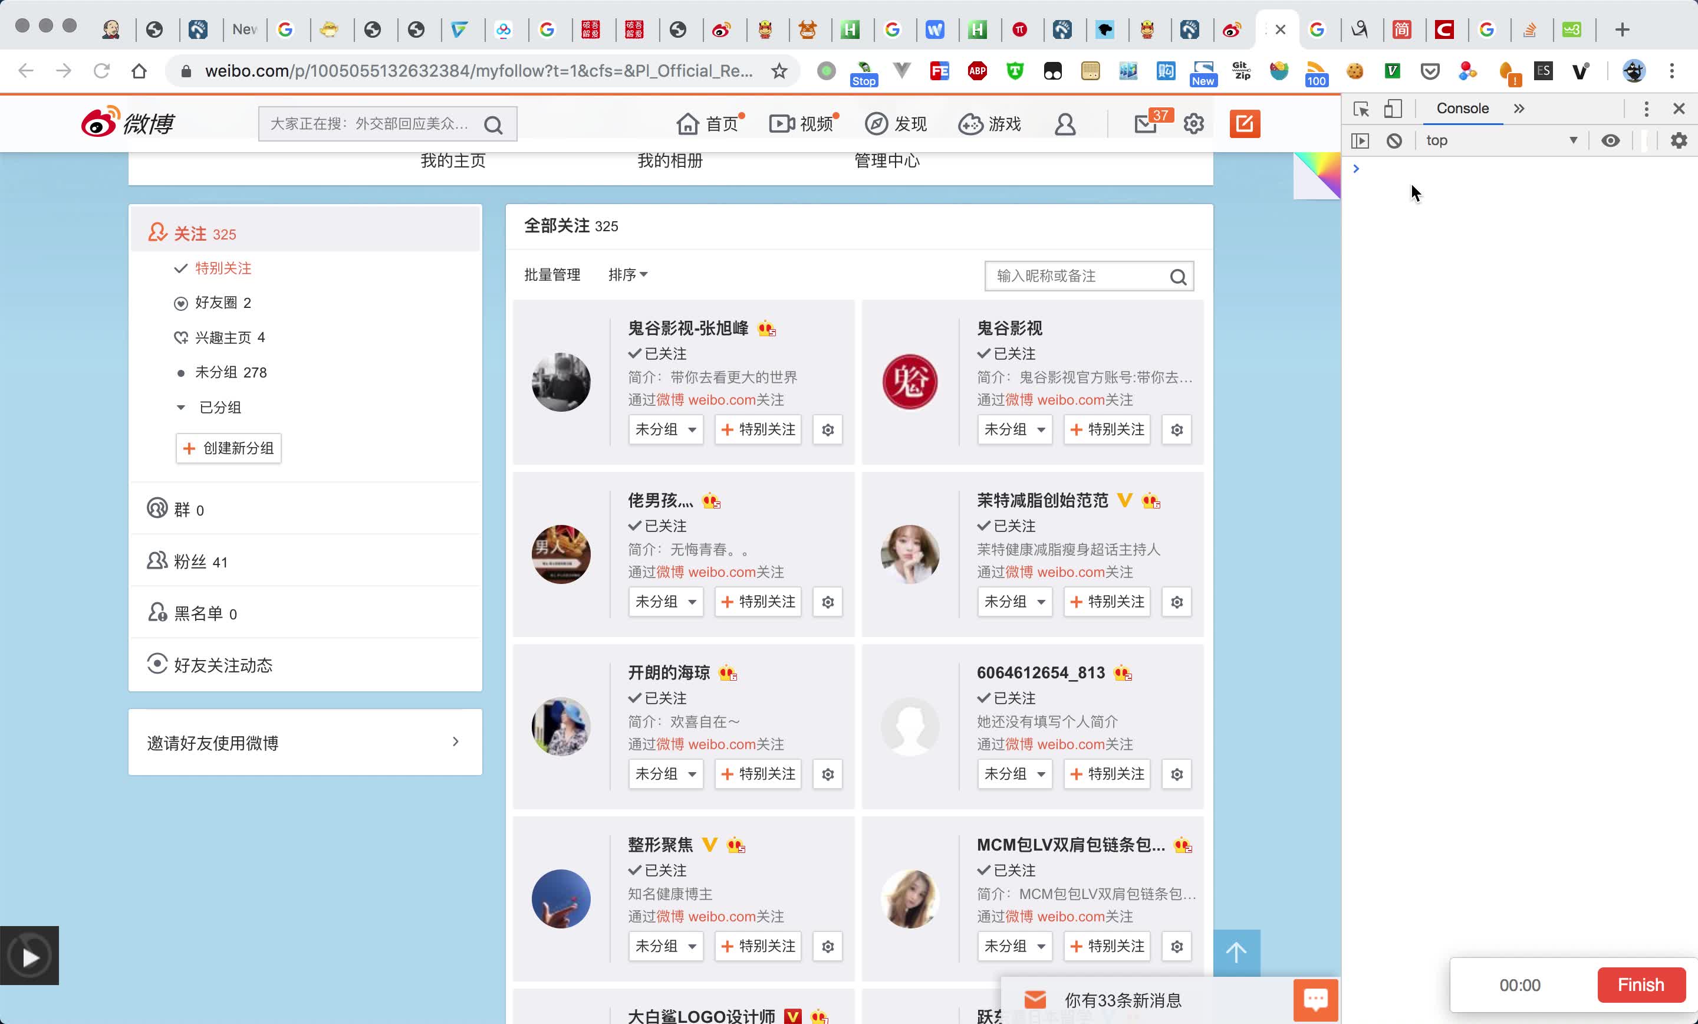This screenshot has height=1024, width=1698.
Task: Select the inspect element icon in DevTools
Action: (1361, 109)
